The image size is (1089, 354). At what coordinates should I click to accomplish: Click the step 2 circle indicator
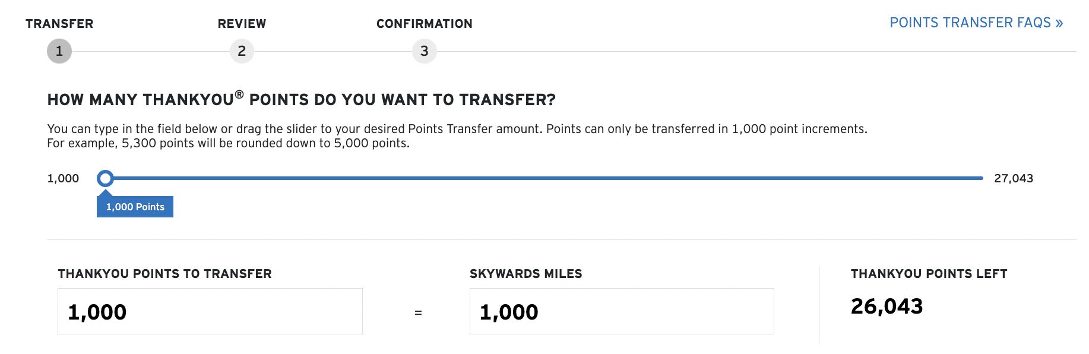pyautogui.click(x=242, y=51)
